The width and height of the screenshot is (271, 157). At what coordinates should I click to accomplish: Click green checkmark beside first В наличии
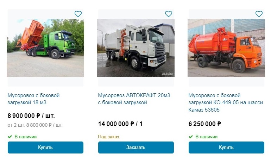tap(10, 137)
